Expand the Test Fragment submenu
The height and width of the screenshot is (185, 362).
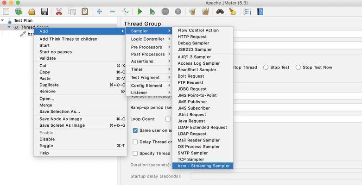click(x=149, y=77)
